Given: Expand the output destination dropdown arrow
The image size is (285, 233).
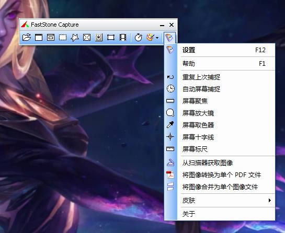Looking at the screenshot, I should point(157,38).
